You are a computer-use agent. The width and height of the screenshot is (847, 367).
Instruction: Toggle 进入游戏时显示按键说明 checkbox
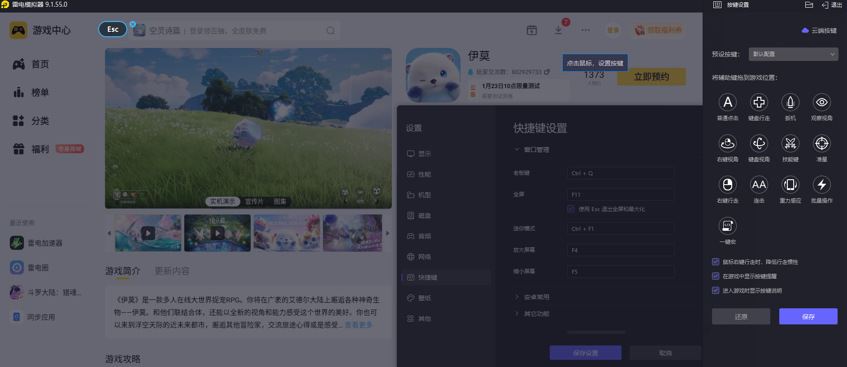click(x=716, y=291)
